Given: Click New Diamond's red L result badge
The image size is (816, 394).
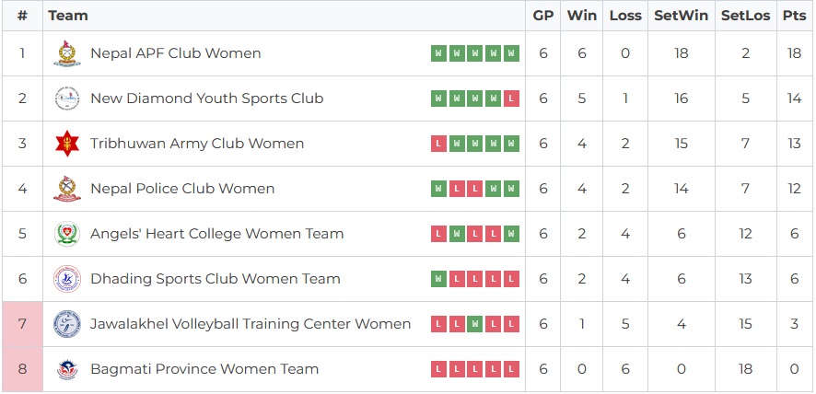Looking at the screenshot, I should [x=512, y=98].
